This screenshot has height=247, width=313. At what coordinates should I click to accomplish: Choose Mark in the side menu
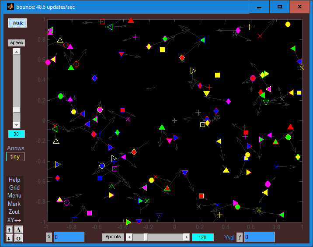point(14,204)
